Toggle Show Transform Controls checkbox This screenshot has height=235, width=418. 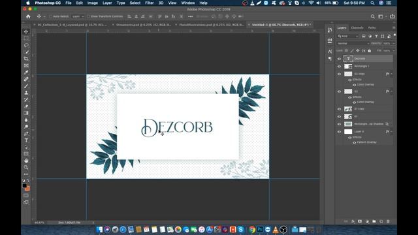89,16
